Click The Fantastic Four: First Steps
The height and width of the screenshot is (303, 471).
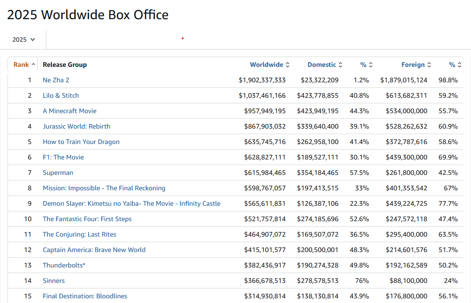pos(87,219)
